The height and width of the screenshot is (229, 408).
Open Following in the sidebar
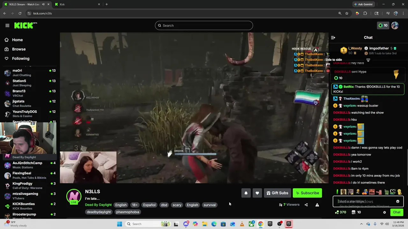[x=21, y=59]
